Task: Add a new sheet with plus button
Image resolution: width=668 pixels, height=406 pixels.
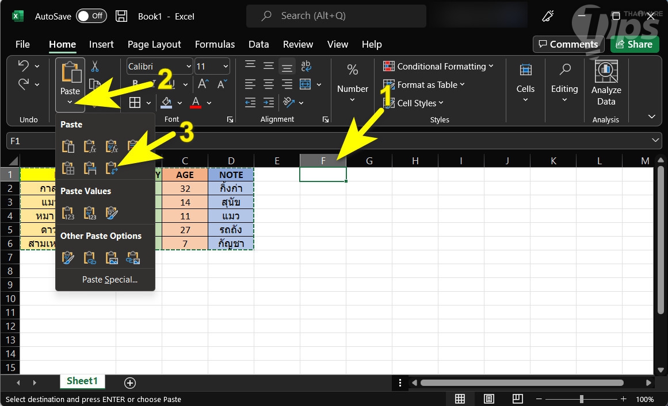Action: point(130,382)
